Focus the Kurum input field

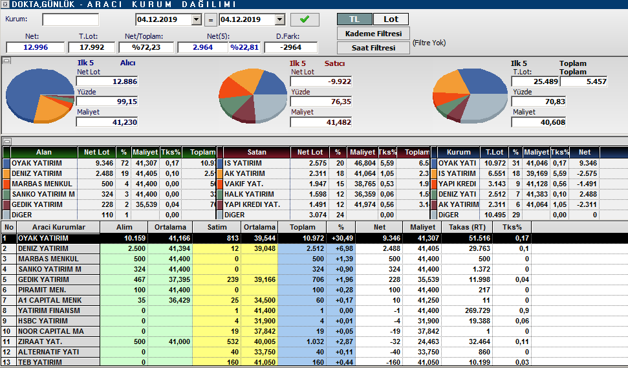(x=70, y=19)
